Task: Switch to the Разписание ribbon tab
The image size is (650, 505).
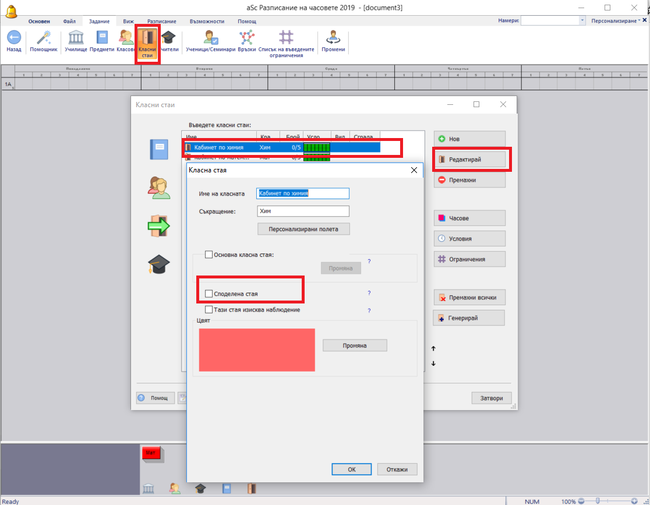Action: [x=161, y=21]
